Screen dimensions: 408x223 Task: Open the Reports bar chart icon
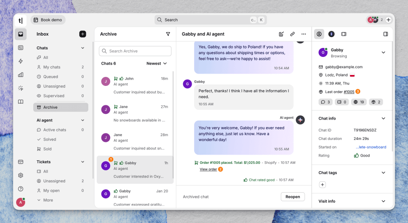[x=20, y=74]
